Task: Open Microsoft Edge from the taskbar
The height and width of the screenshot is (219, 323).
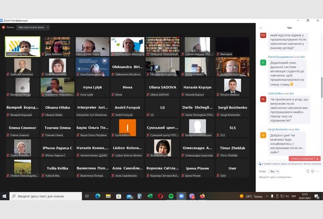Action: (x=97, y=197)
